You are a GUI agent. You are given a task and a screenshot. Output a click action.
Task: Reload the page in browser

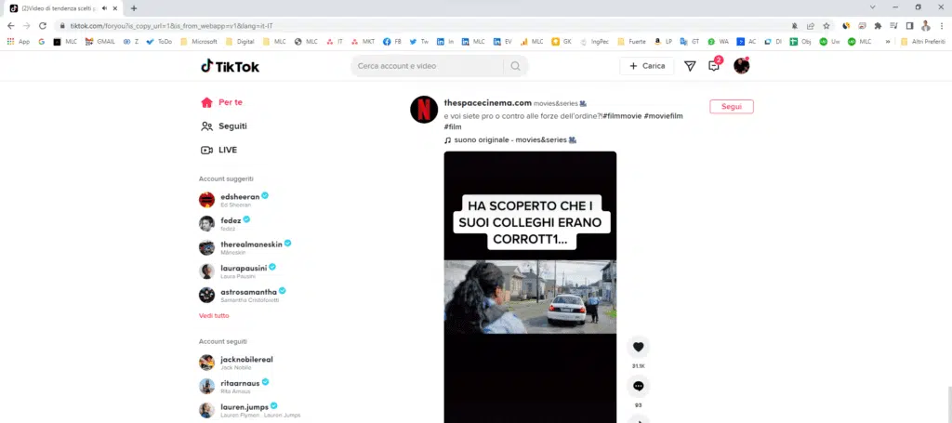(x=42, y=25)
